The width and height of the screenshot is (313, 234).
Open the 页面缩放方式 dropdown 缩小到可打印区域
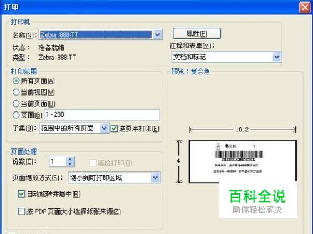point(114,178)
